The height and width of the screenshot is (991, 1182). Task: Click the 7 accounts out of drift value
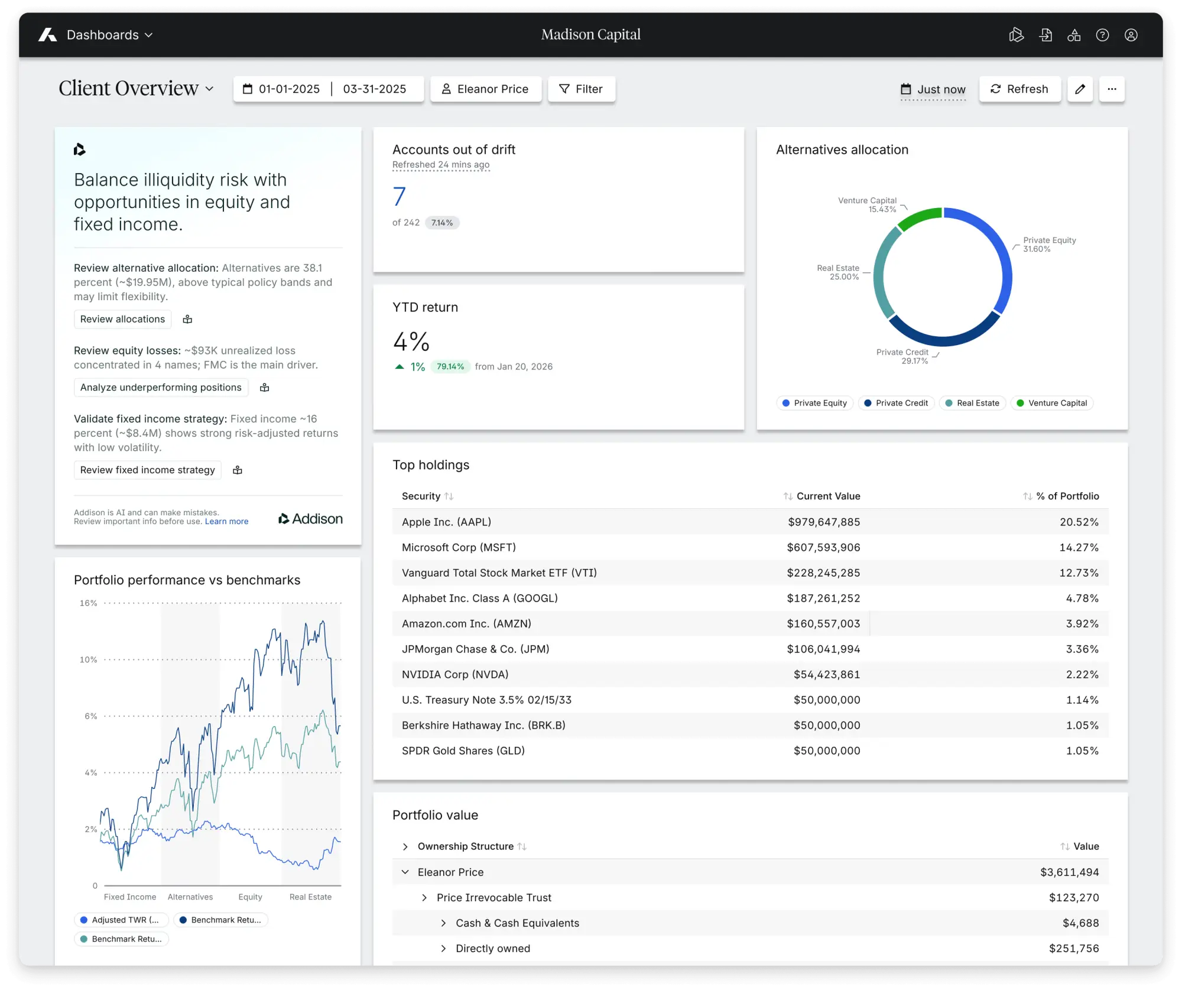point(400,196)
